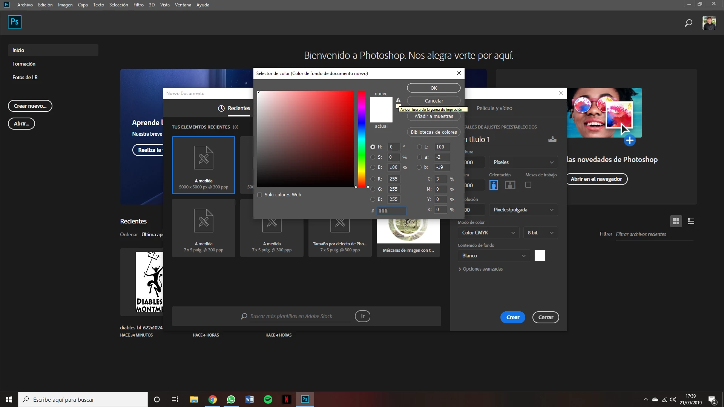Toggle Mesas de trabajo checkbox
The width and height of the screenshot is (724, 407).
click(x=528, y=185)
